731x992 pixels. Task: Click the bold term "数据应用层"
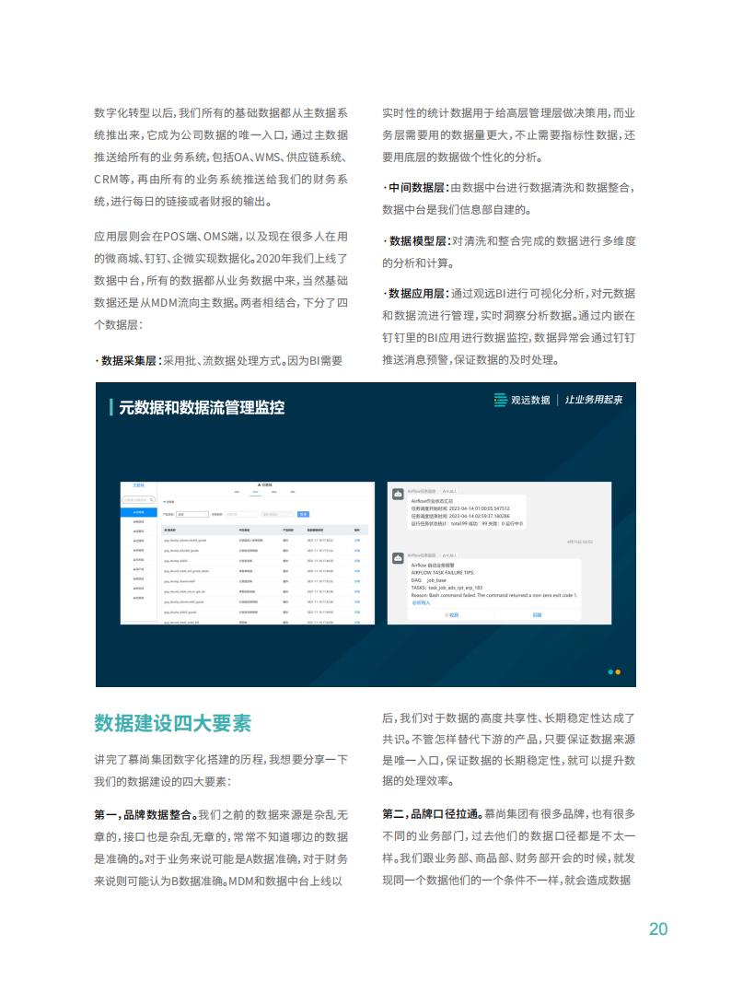pos(416,294)
